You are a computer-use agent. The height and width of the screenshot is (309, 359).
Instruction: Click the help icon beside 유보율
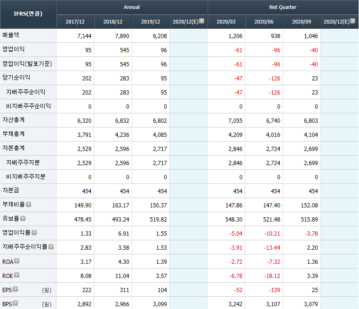pyautogui.click(x=23, y=219)
